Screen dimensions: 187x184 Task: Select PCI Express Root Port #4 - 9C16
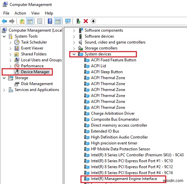(x=132, y=173)
